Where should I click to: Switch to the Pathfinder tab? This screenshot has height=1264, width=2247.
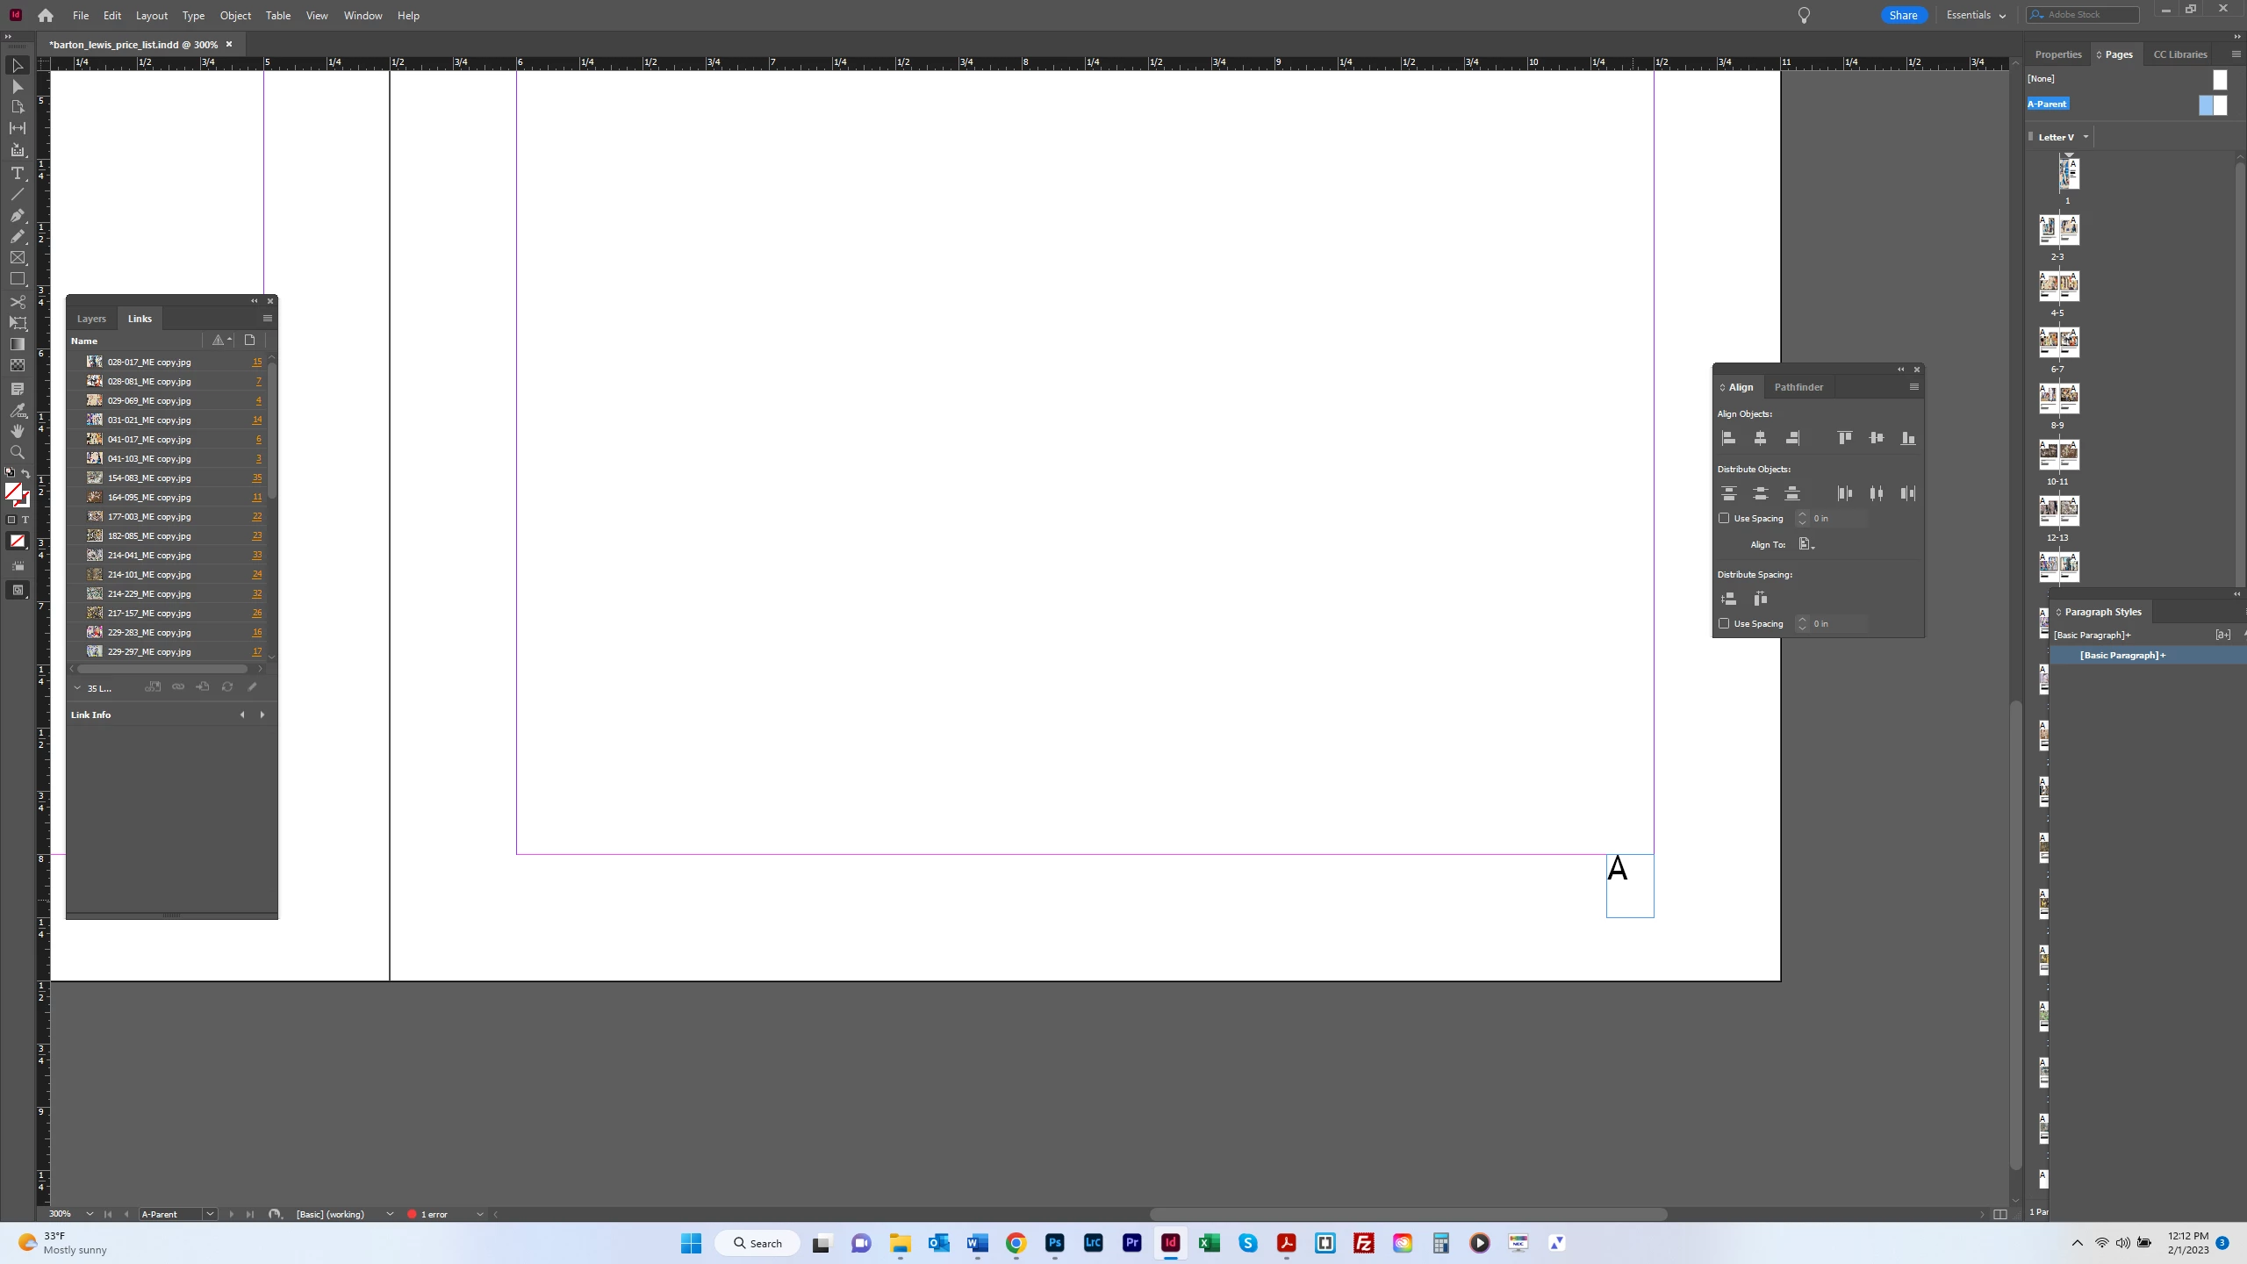pos(1798,387)
